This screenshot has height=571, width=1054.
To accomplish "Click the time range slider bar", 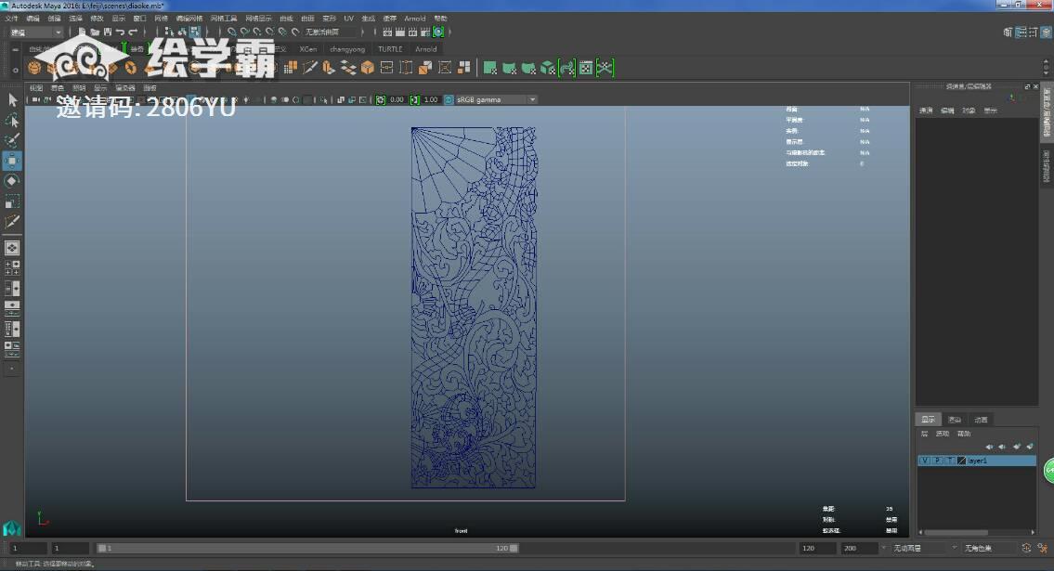I will click(x=306, y=549).
